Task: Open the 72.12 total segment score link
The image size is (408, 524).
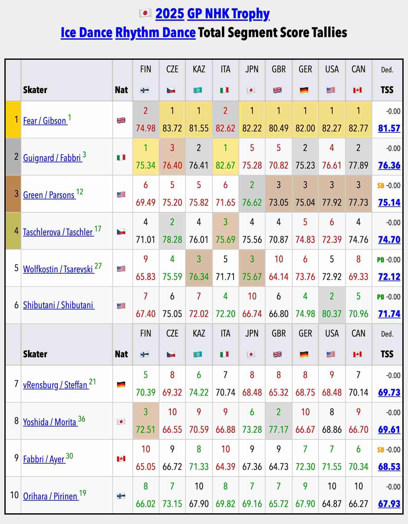Action: (x=389, y=277)
